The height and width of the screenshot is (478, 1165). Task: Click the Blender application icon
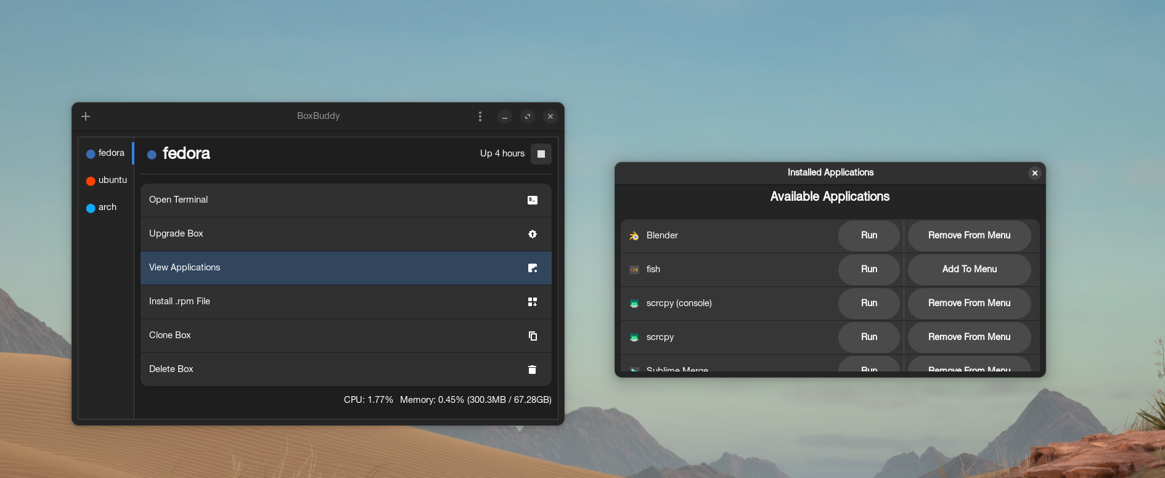pyautogui.click(x=634, y=236)
